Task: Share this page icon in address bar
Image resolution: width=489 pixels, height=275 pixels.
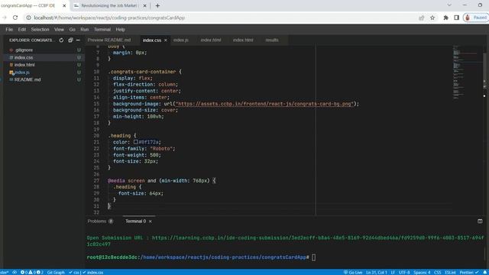Action: [421, 18]
